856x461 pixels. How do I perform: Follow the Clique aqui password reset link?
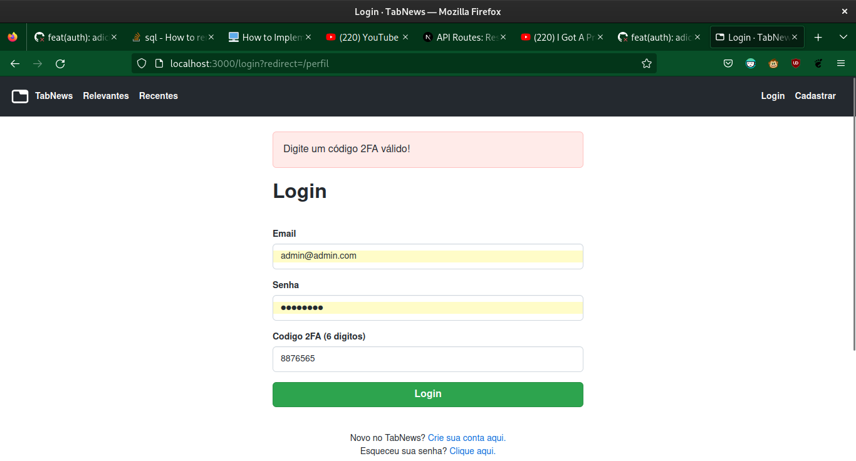pos(472,451)
